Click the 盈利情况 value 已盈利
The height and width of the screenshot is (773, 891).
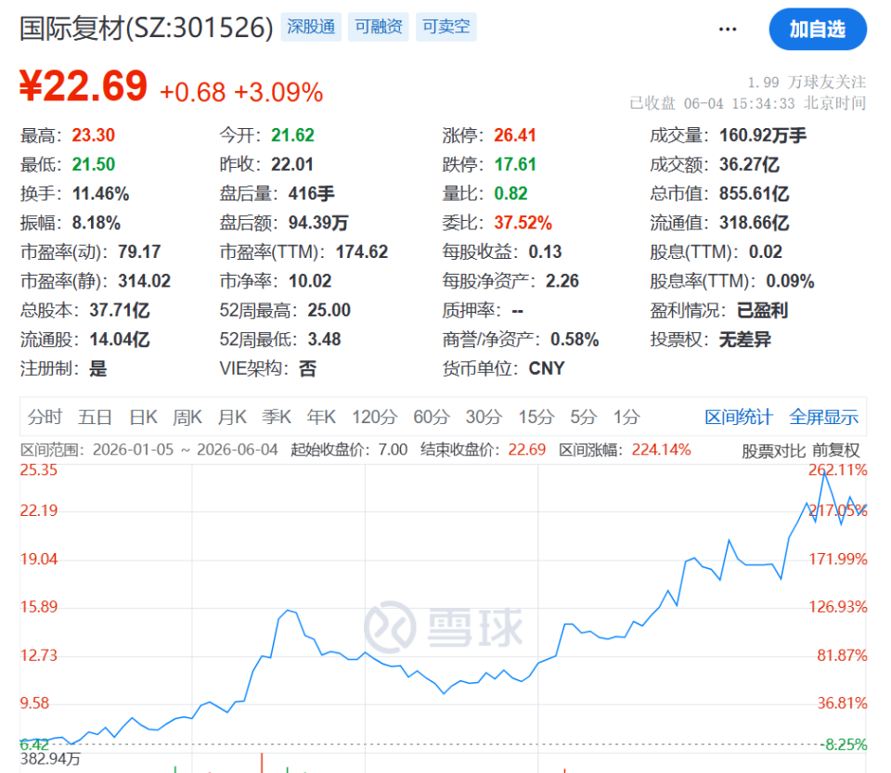tap(762, 310)
